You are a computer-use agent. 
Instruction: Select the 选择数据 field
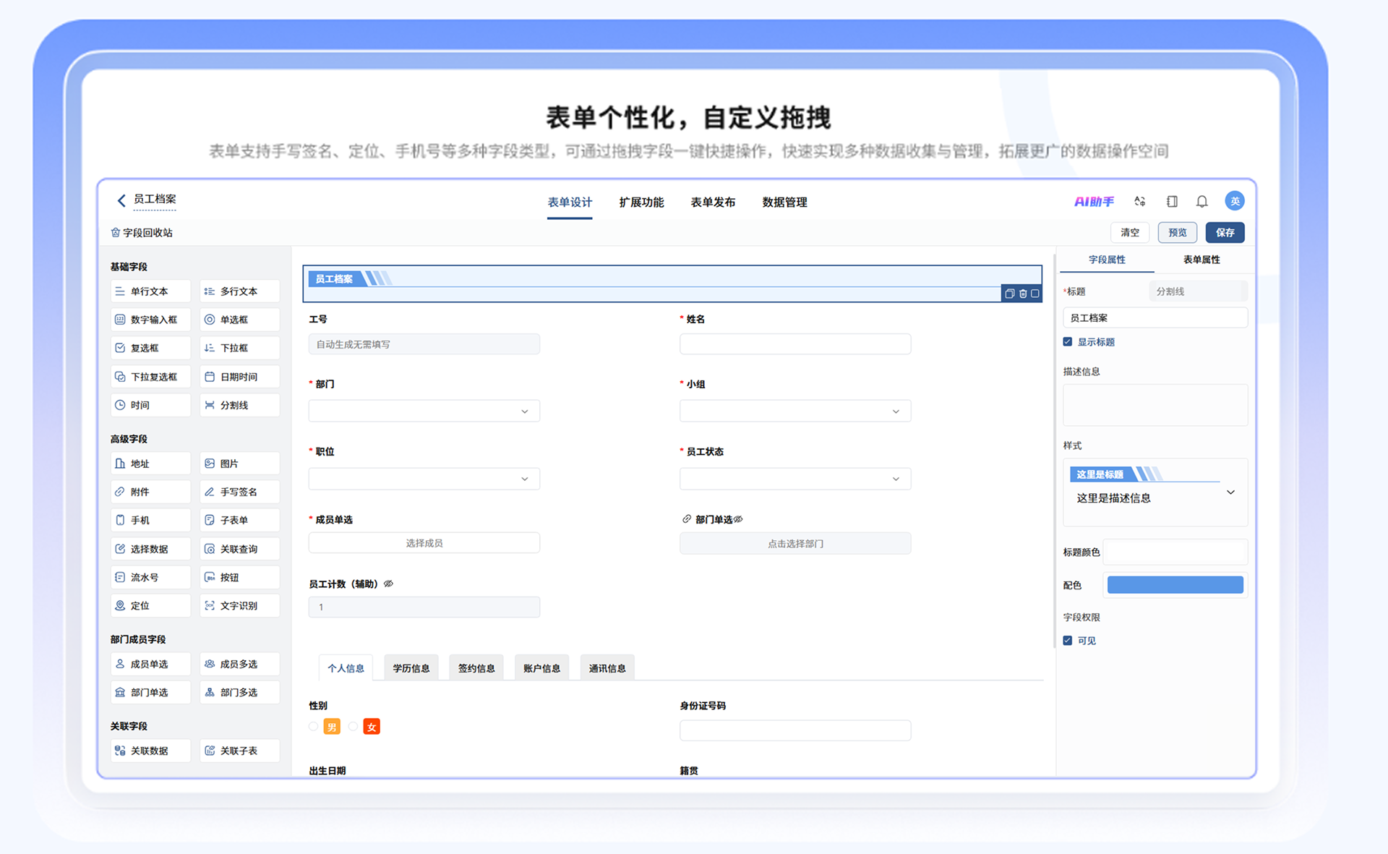[x=150, y=549]
